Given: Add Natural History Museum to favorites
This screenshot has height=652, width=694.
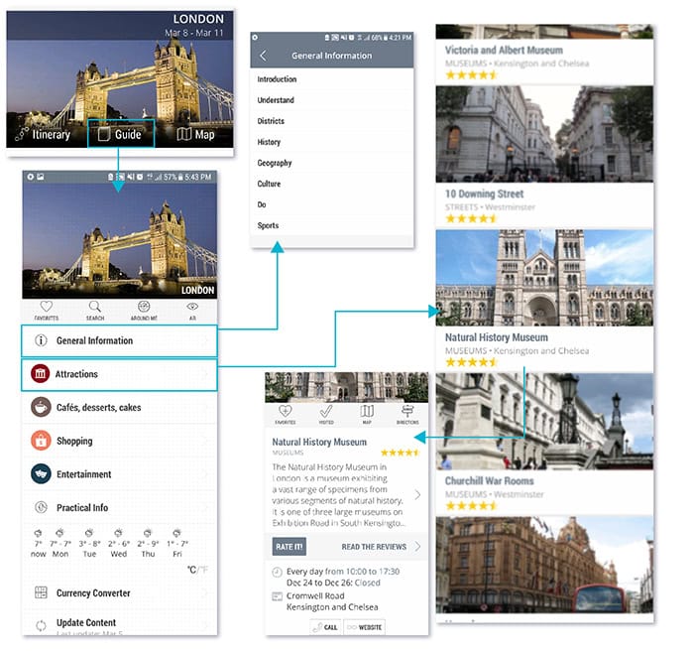Looking at the screenshot, I should (286, 415).
